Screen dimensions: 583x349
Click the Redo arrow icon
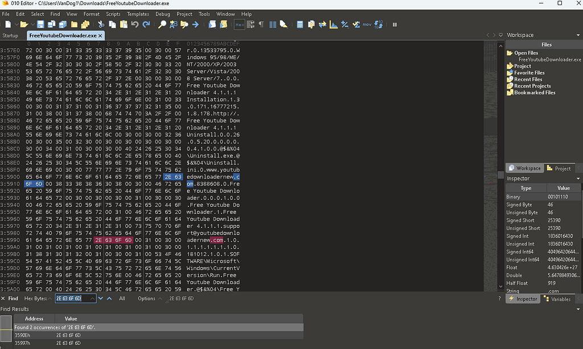pos(146,24)
